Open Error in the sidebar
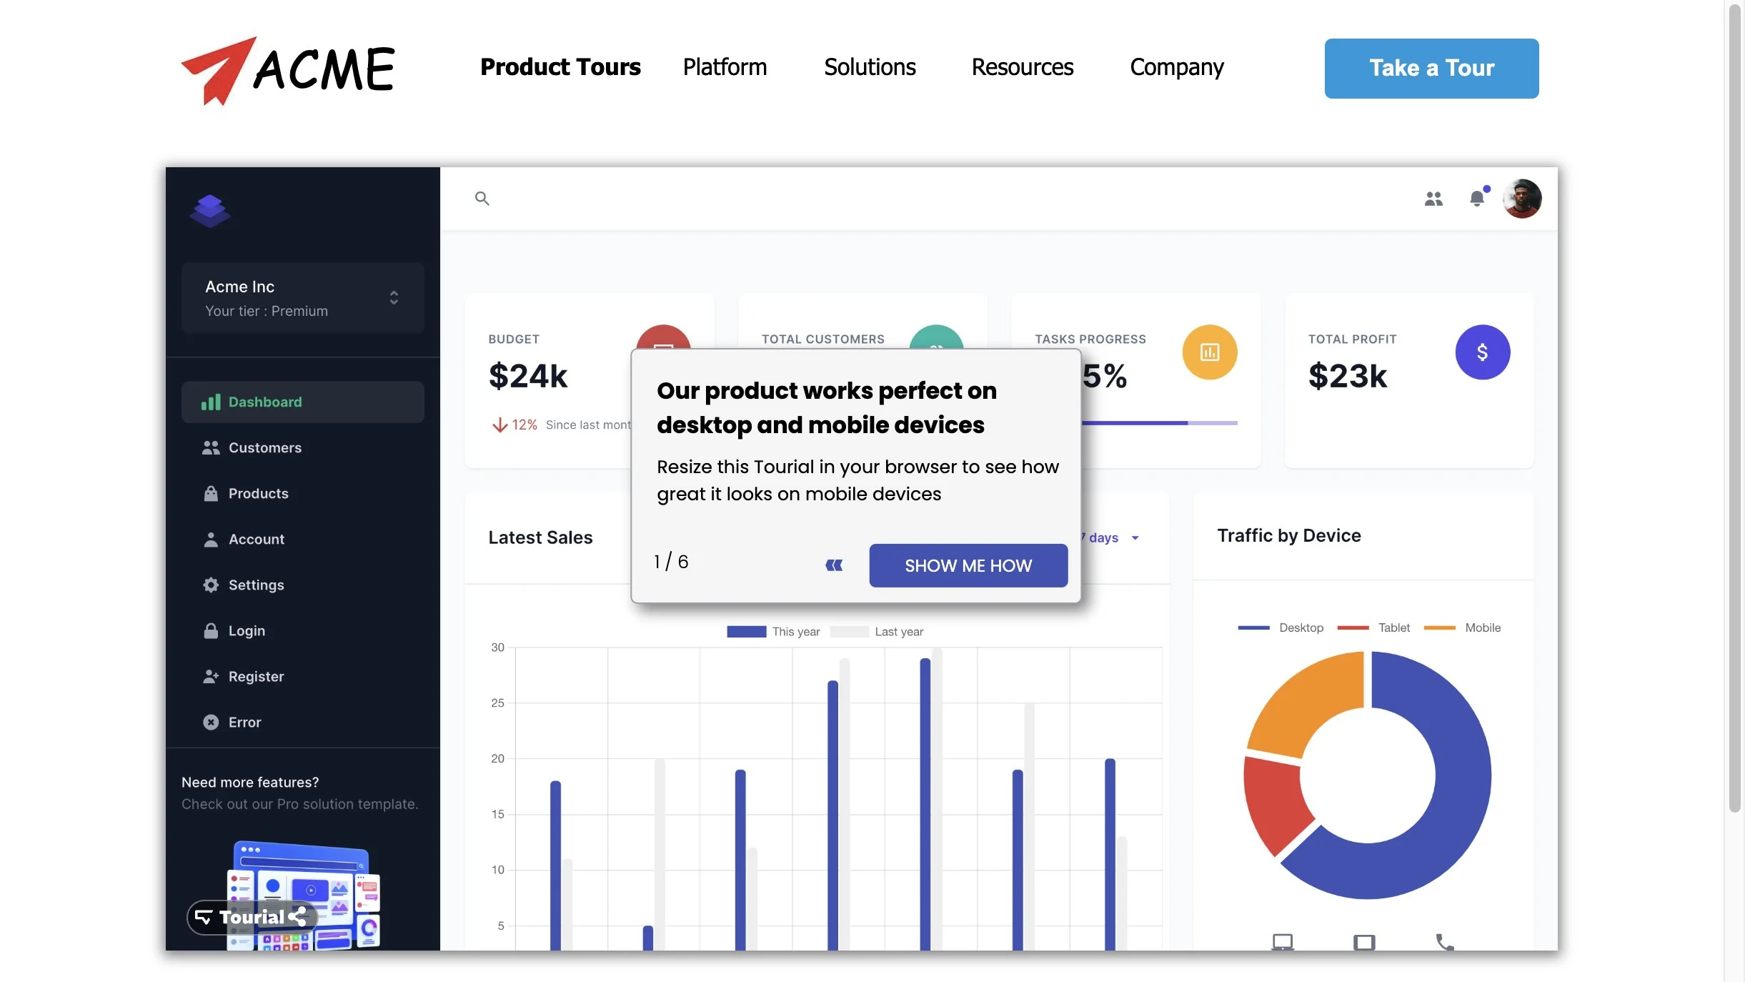This screenshot has height=982, width=1745. coord(303,723)
